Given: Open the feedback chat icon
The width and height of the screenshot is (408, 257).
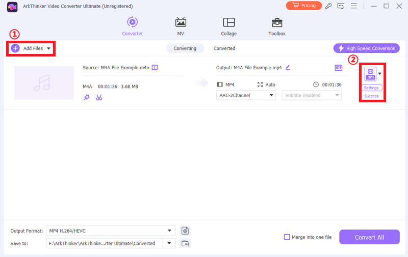Looking at the screenshot, I should 341,6.
